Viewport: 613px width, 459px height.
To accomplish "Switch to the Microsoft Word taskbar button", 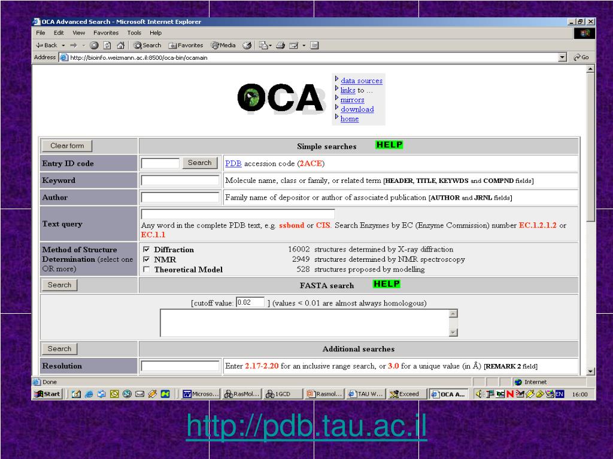I will 201,394.
